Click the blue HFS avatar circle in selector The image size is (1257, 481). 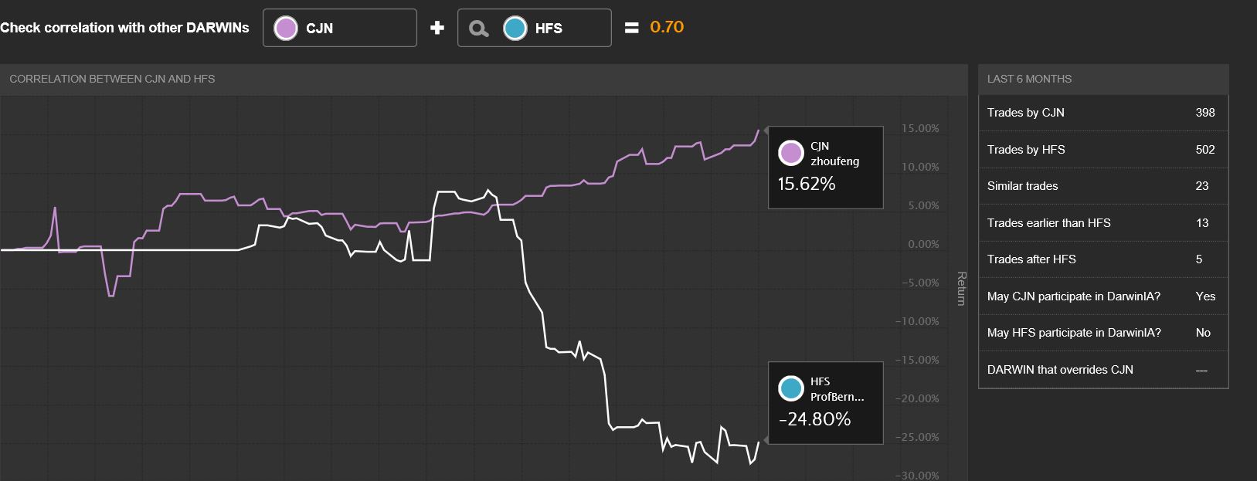(x=515, y=29)
